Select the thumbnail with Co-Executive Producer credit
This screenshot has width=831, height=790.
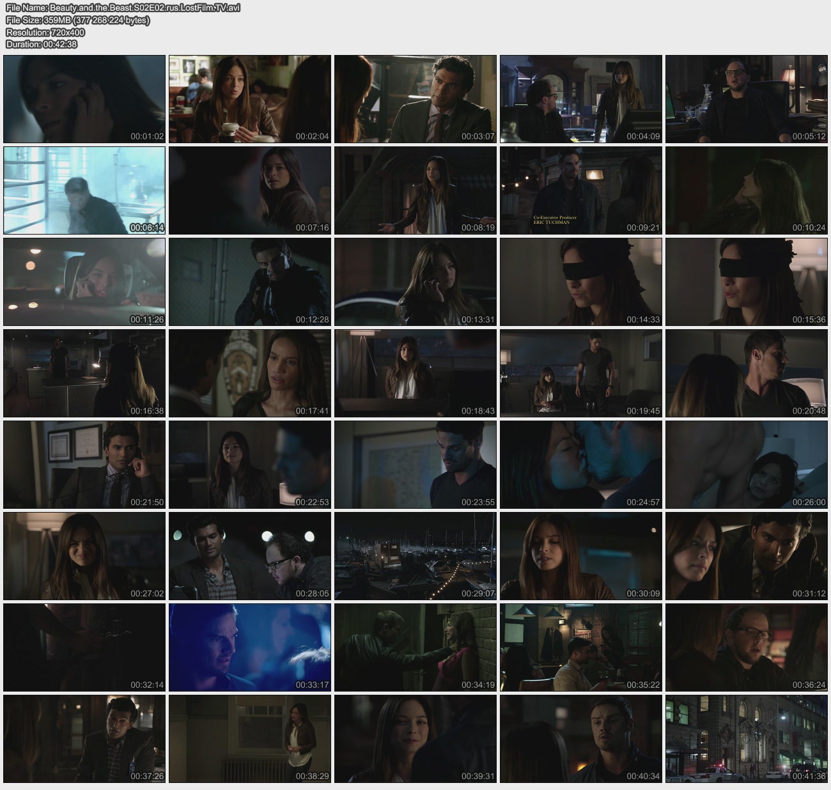pyautogui.click(x=581, y=190)
